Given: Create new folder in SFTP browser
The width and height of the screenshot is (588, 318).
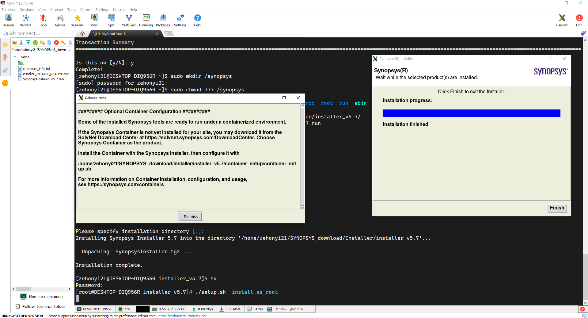Looking at the screenshot, I should [42, 43].
